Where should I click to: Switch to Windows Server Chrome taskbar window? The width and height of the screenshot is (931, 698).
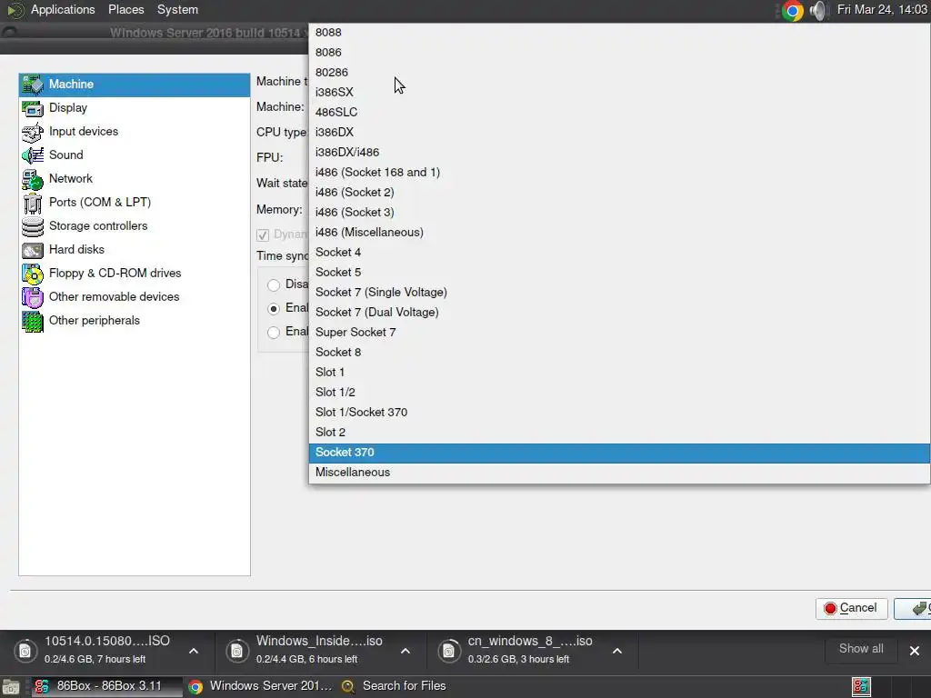(x=259, y=687)
